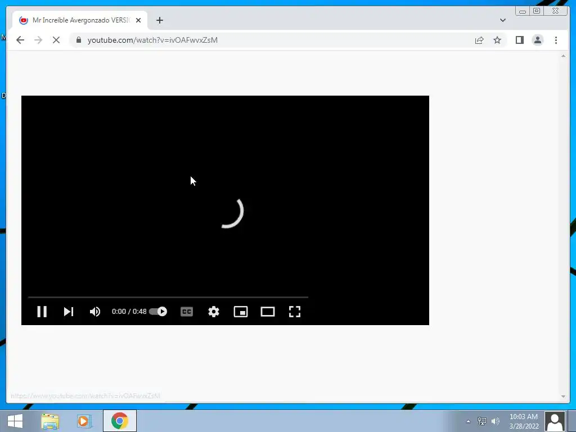Expand the tab search dropdown

click(x=502, y=20)
